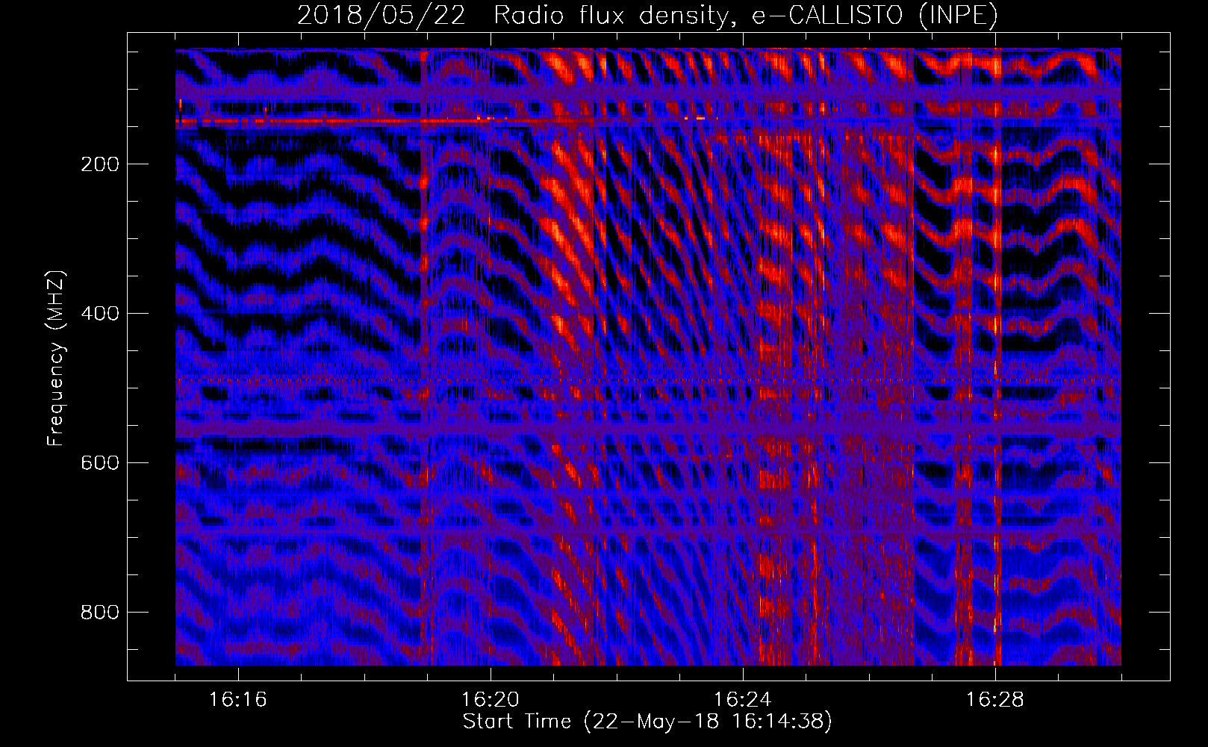Viewport: 1208px width, 747px height.
Task: Click the 'Frequency (MHZ)' axis label
Action: [56, 359]
